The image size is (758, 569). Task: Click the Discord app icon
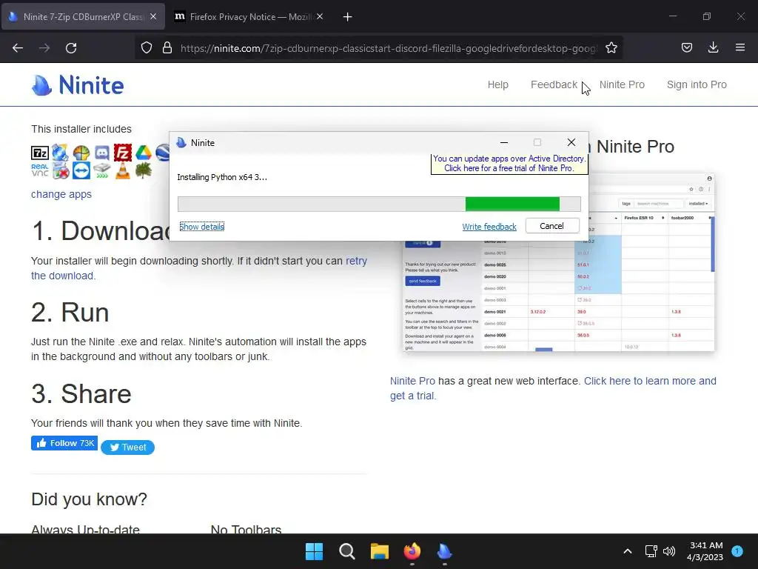(x=102, y=153)
